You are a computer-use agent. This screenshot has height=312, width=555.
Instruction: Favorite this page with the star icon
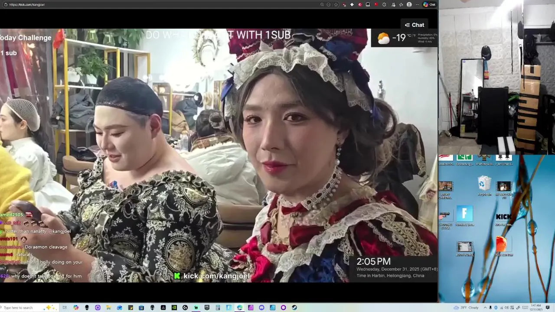(x=336, y=4)
